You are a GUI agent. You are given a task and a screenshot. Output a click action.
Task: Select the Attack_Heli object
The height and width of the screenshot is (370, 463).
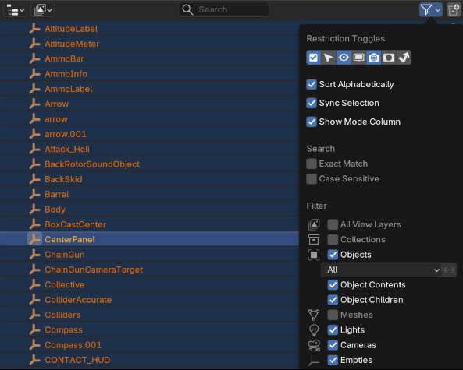[x=67, y=149]
